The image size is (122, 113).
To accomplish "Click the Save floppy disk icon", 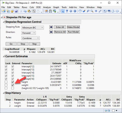I will tap(16, 11).
